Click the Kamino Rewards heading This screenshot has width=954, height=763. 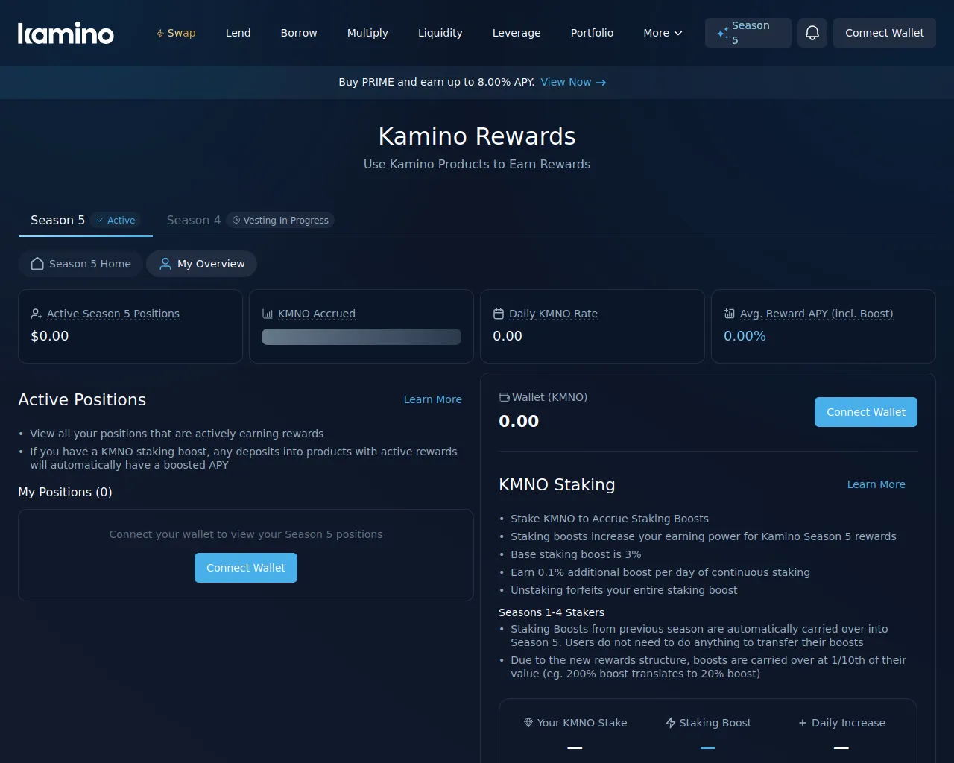point(477,136)
